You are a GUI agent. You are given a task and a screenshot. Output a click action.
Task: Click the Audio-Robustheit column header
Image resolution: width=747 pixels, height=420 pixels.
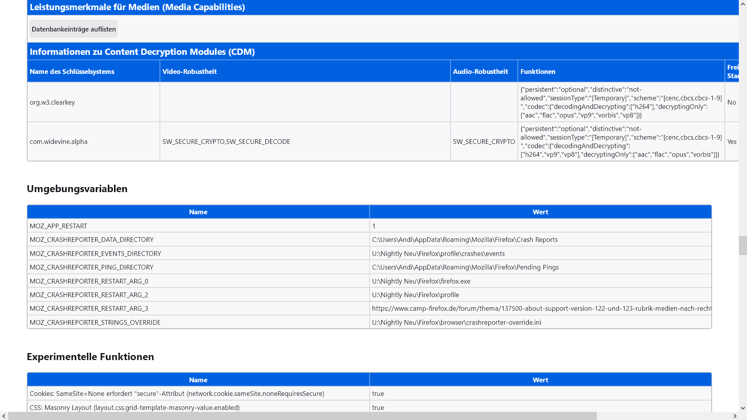480,72
